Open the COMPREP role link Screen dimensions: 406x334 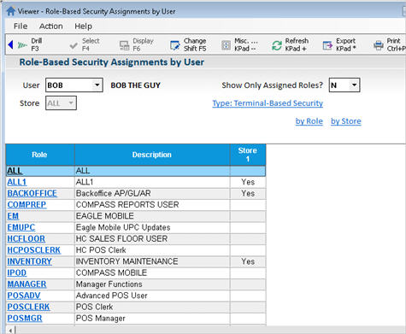pos(26,205)
